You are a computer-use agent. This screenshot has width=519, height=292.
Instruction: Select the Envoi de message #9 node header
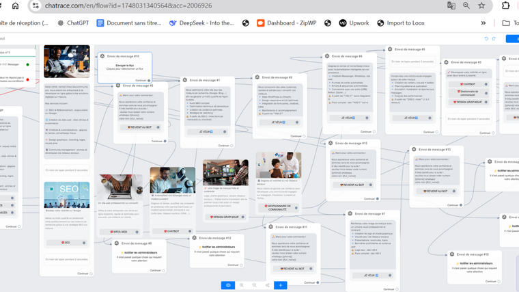(137, 243)
